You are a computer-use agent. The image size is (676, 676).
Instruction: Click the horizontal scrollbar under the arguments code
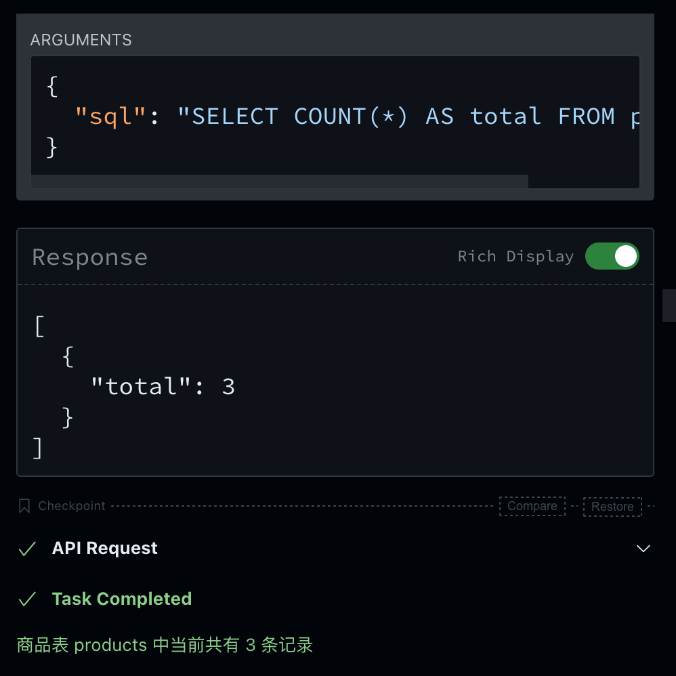pyautogui.click(x=279, y=181)
